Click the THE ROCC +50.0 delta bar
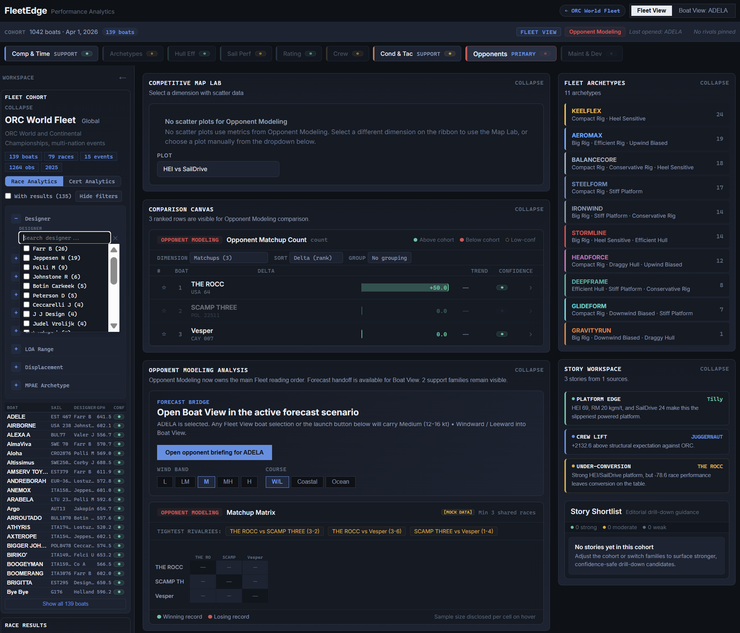The image size is (740, 633). coord(405,287)
